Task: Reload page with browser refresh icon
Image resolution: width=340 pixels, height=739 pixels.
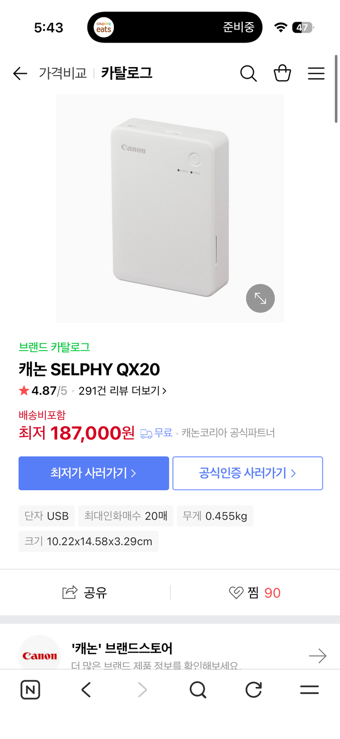Action: pos(254,690)
